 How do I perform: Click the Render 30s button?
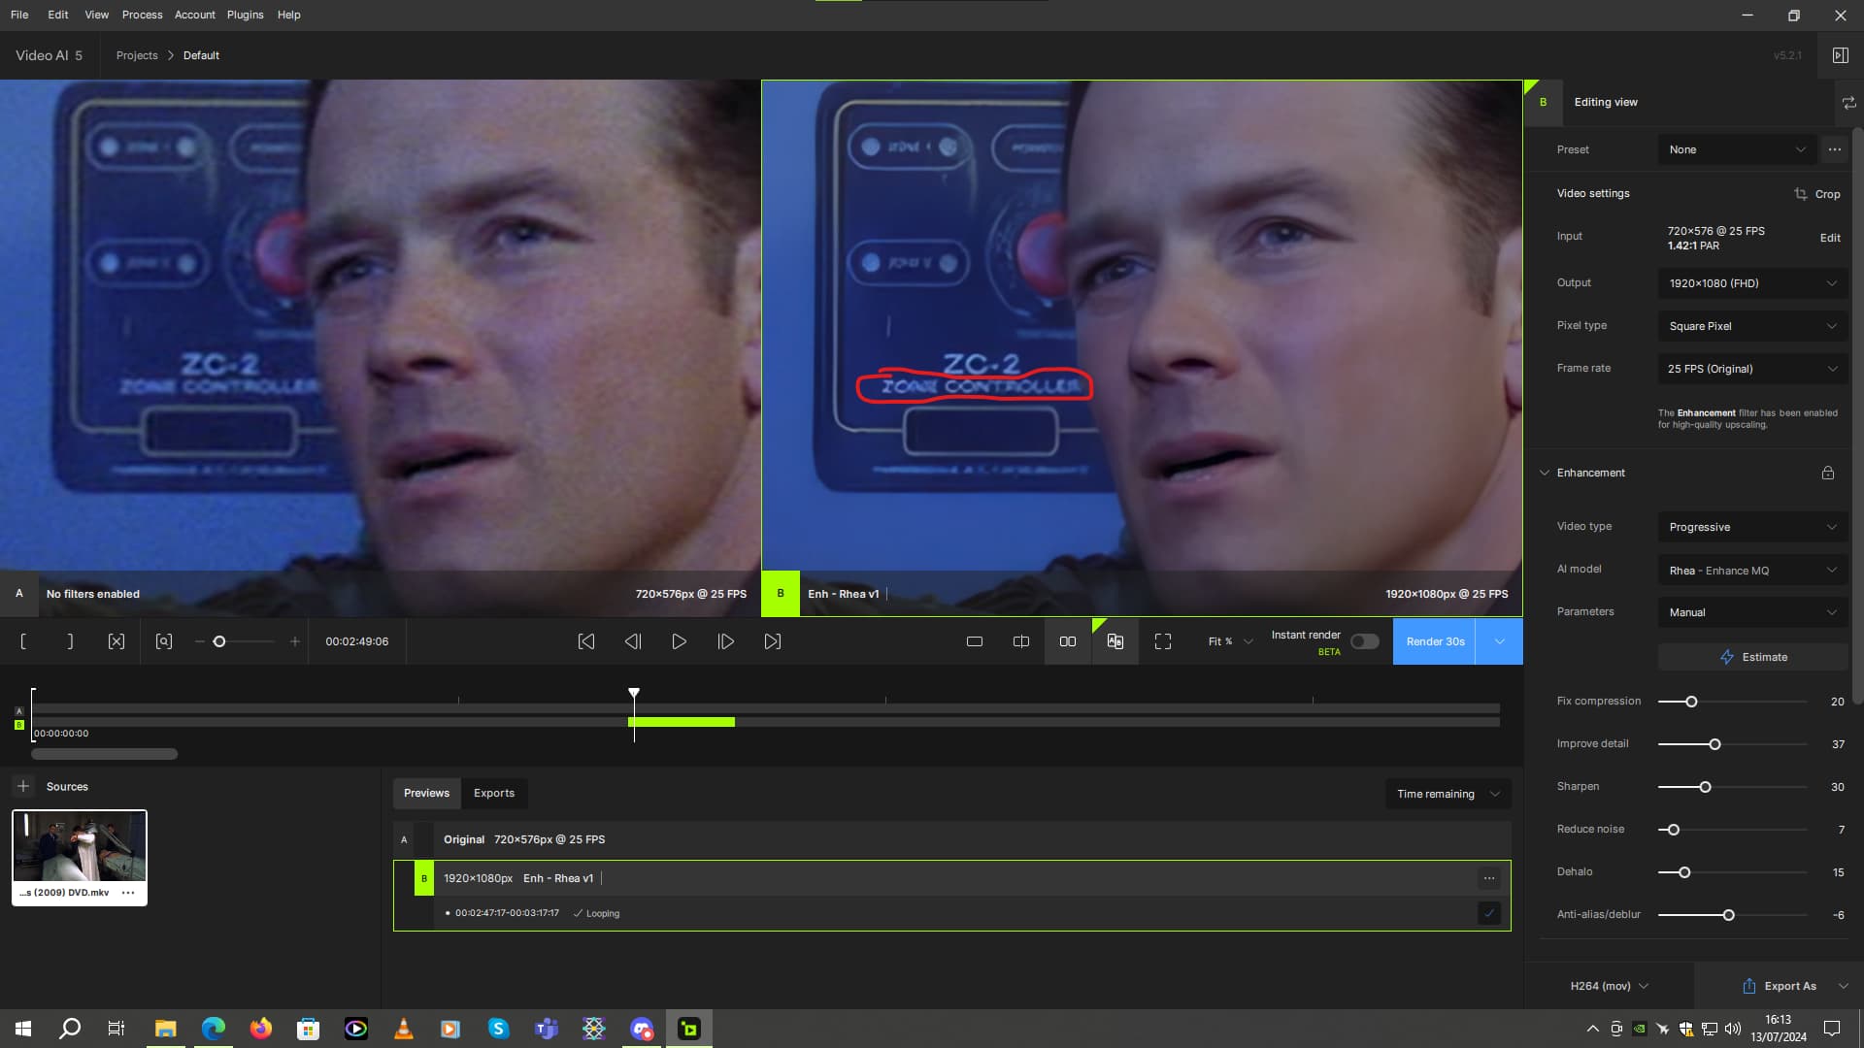point(1434,641)
